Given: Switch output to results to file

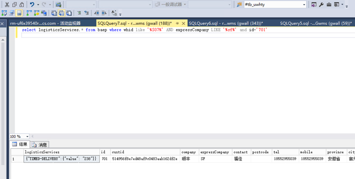Looking at the screenshot, I should [x=69, y=13].
